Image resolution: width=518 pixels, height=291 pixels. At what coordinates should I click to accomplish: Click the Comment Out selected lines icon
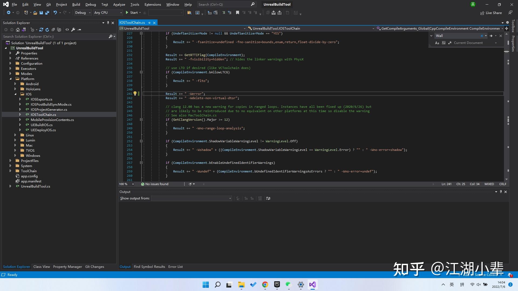tap(224, 13)
